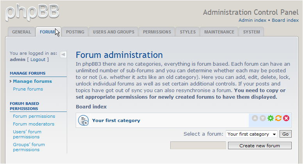Edit Your first category with green gear
This screenshot has width=303, height=164.
pos(271,118)
